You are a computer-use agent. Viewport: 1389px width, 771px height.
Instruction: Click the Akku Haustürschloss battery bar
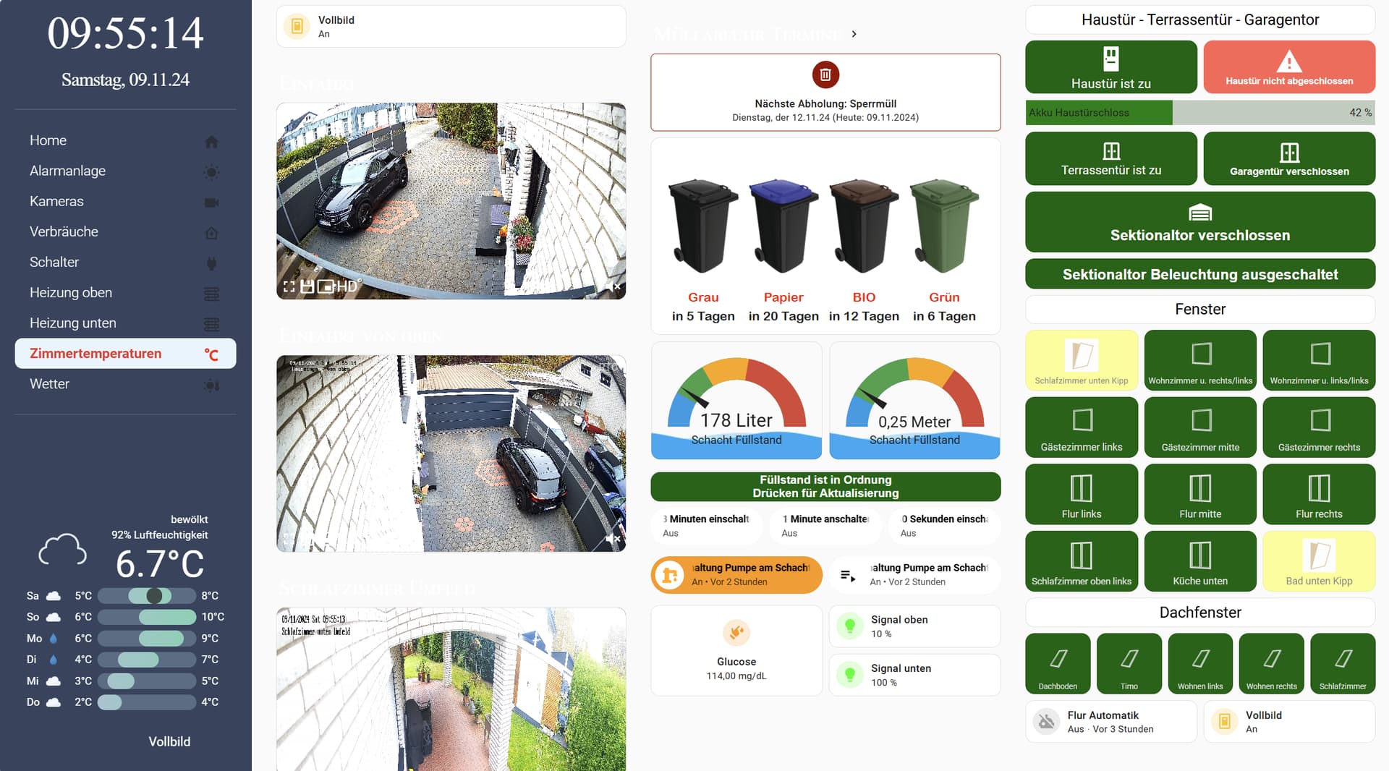coord(1199,113)
